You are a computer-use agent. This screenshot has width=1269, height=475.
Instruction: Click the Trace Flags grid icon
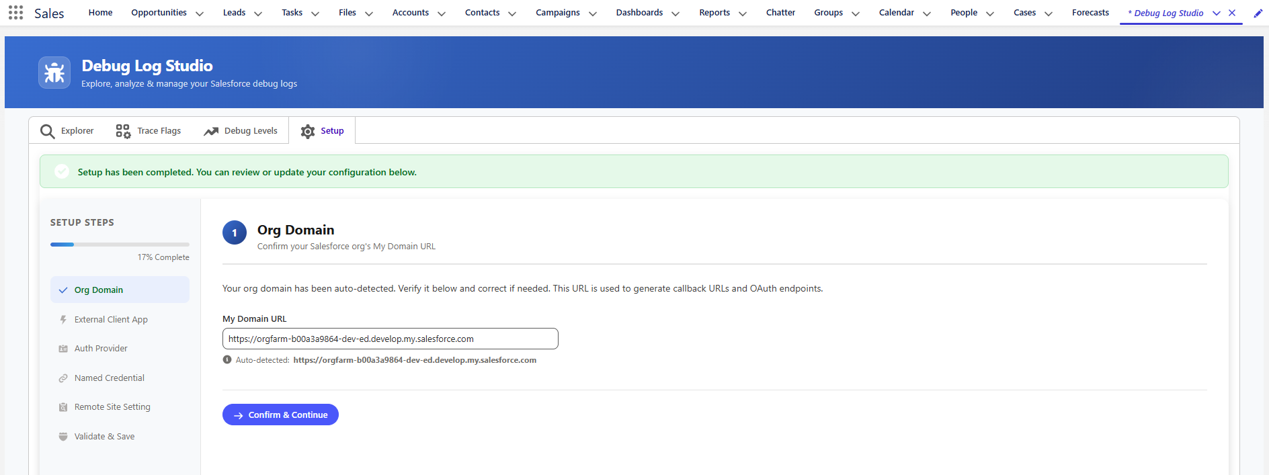123,131
